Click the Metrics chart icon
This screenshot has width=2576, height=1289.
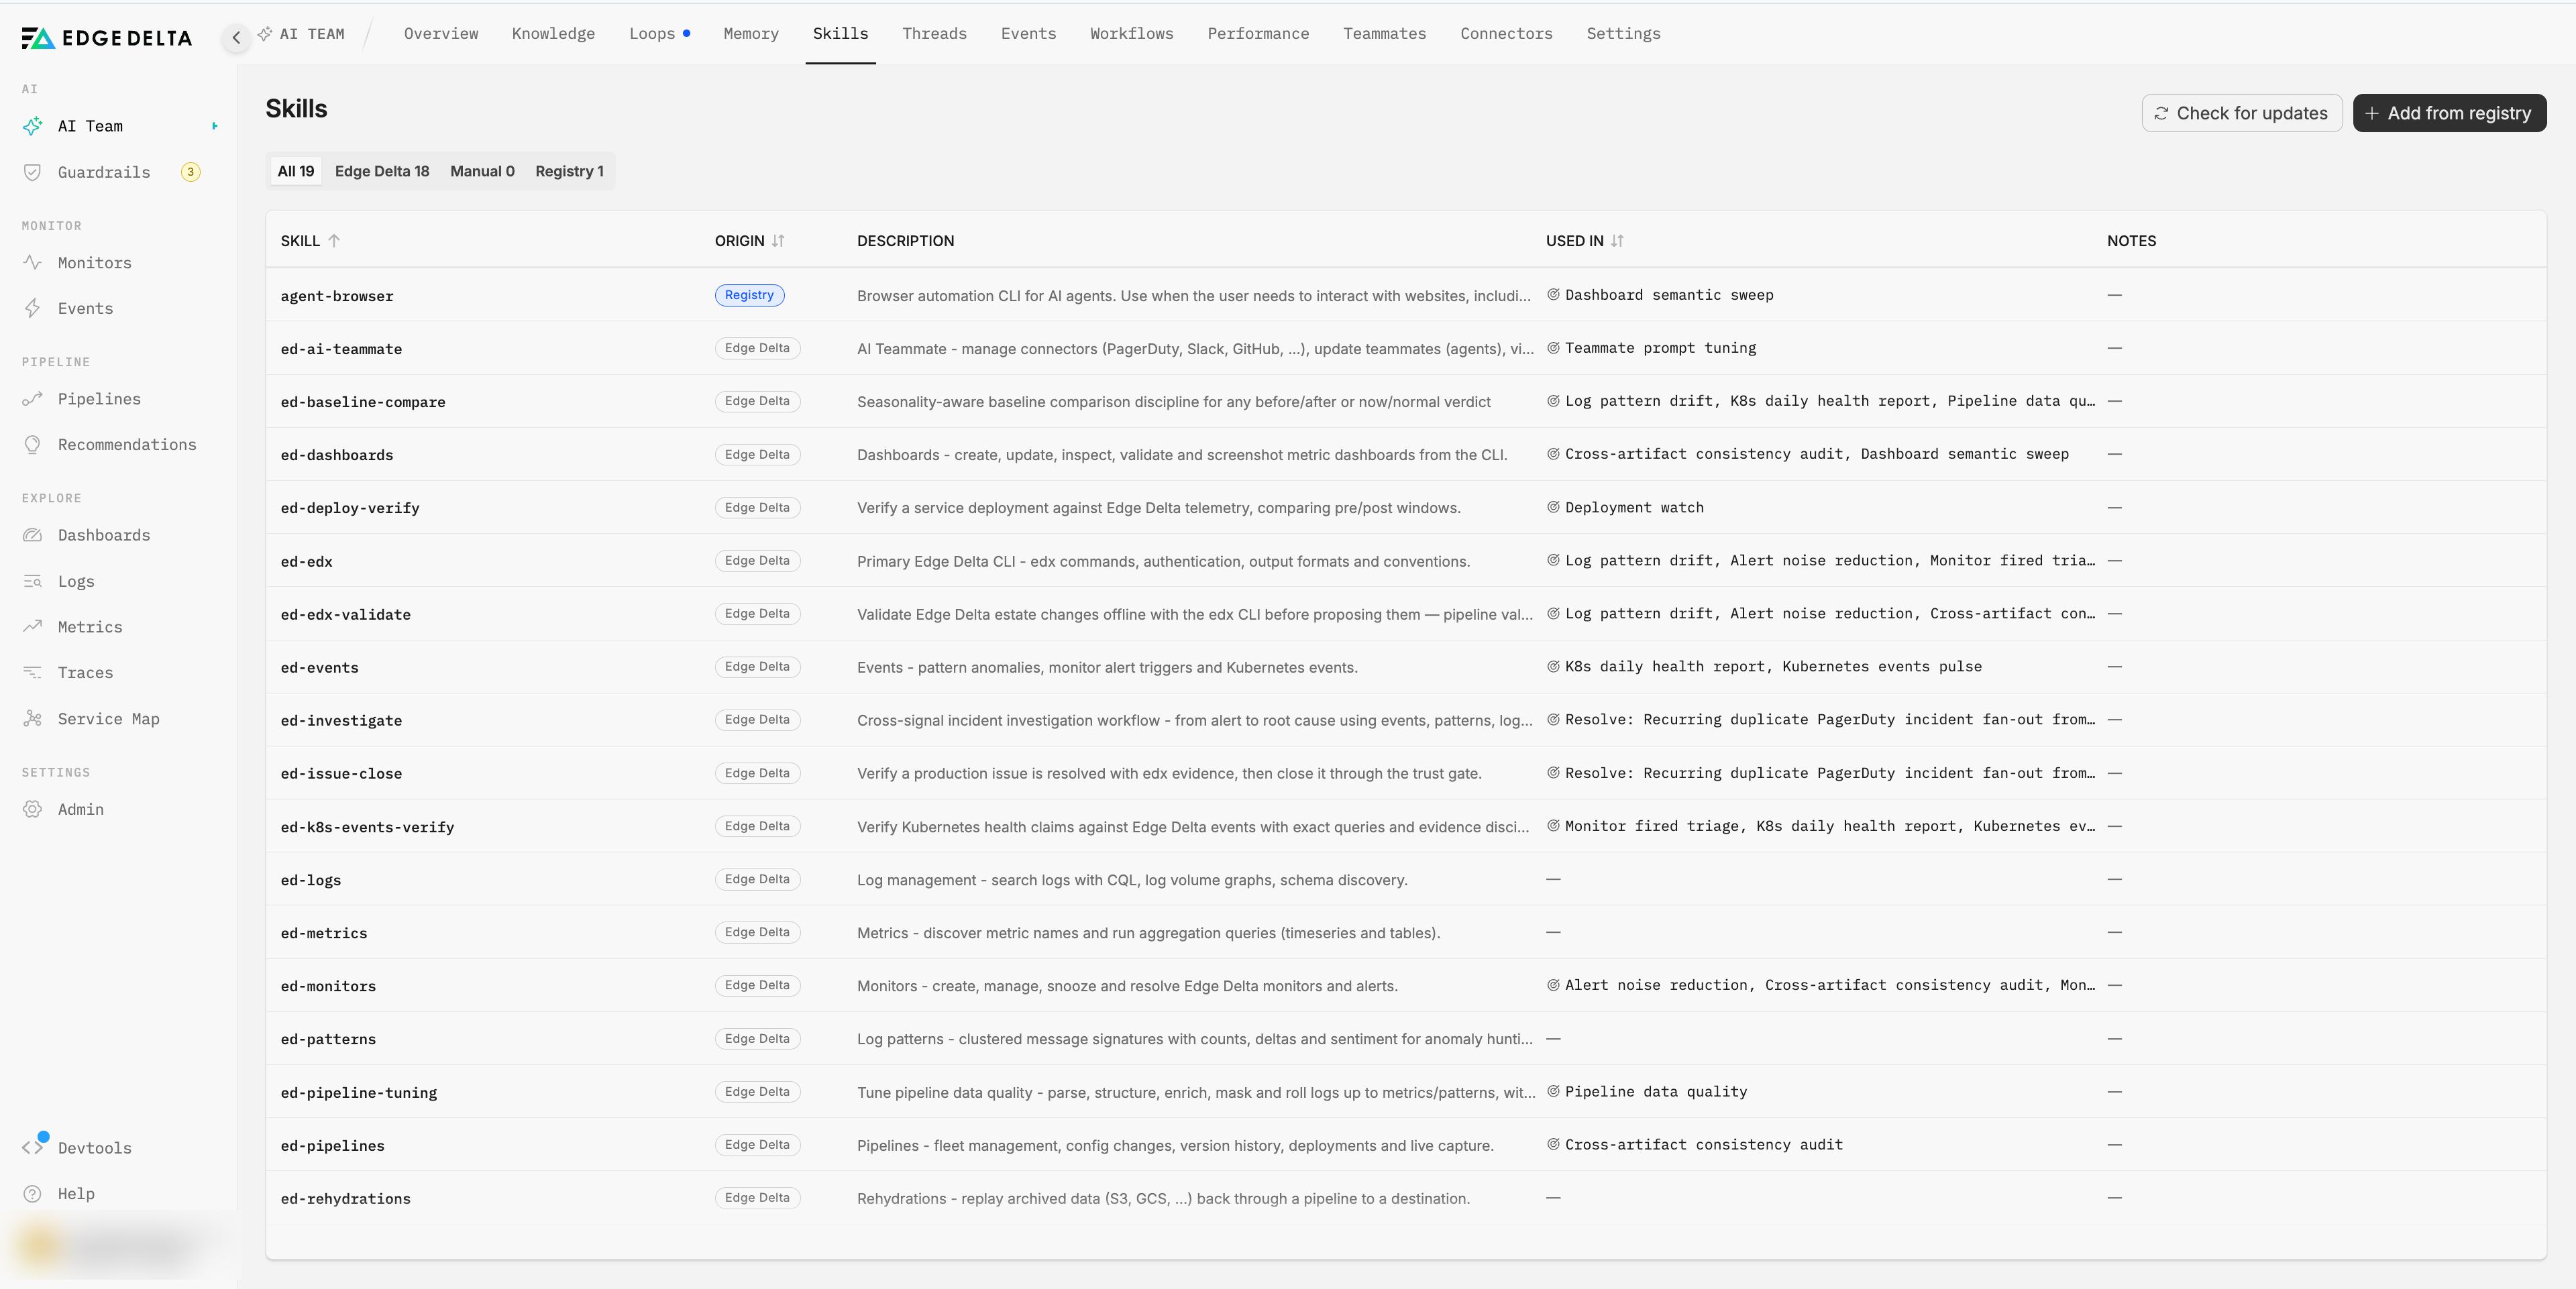[33, 627]
